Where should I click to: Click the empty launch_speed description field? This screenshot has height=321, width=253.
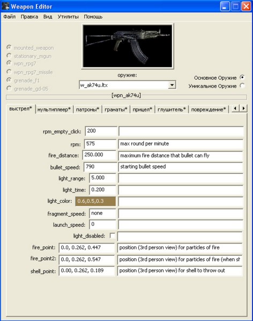coord(181,225)
